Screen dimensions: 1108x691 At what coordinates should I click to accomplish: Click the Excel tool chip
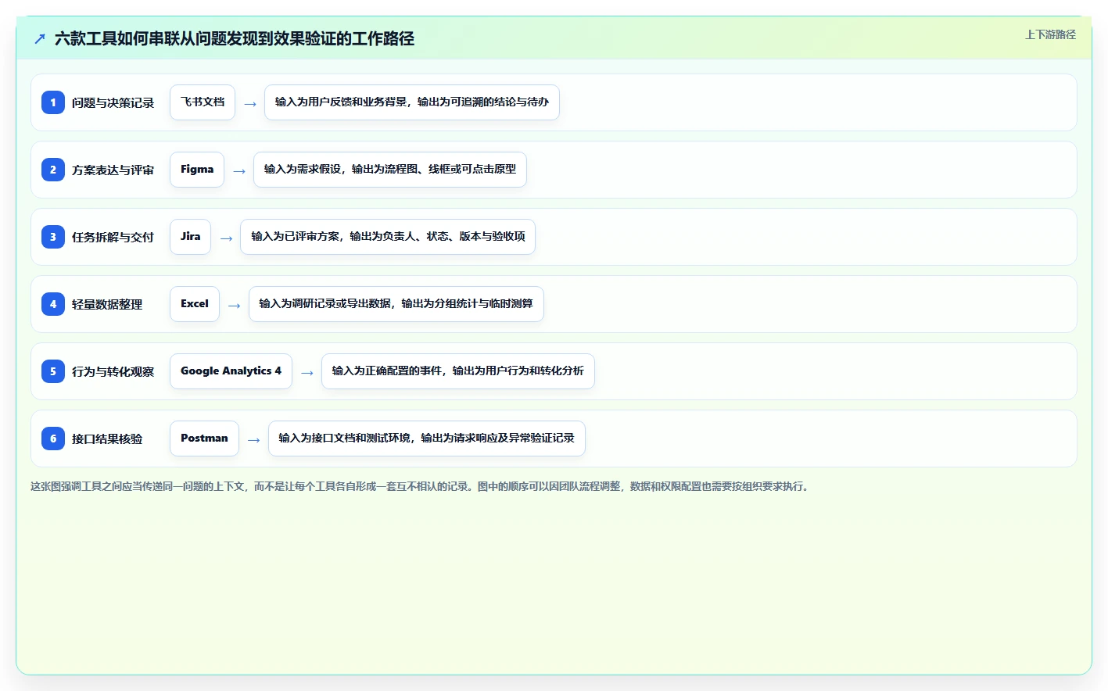pos(195,304)
